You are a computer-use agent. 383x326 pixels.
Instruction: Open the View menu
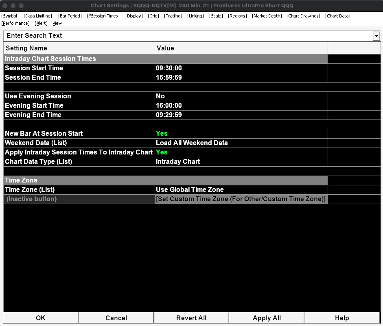click(x=57, y=23)
